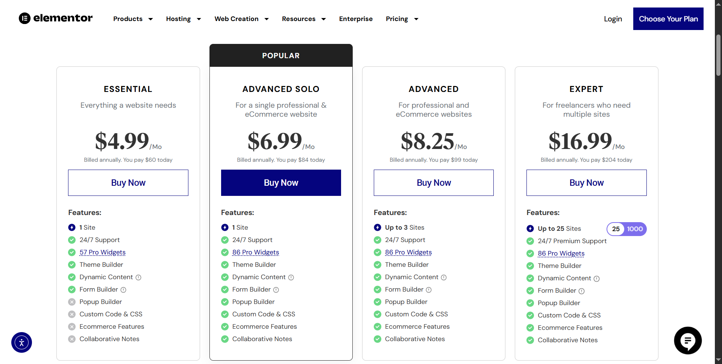
Task: Expand the Products dropdown menu
Action: coord(133,19)
